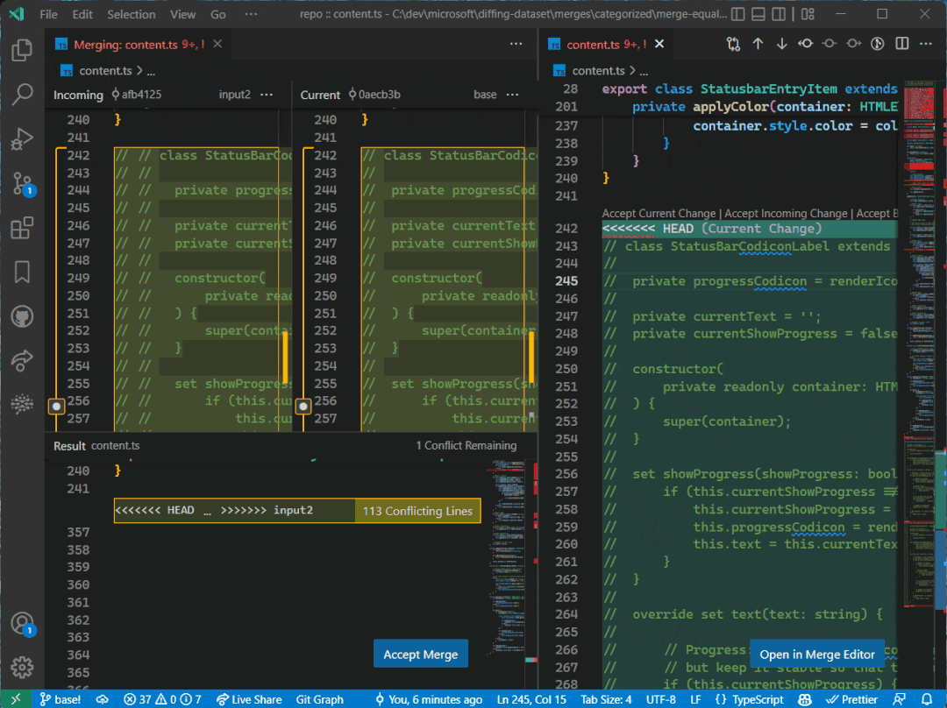Open the Run and Debug view

(22, 138)
